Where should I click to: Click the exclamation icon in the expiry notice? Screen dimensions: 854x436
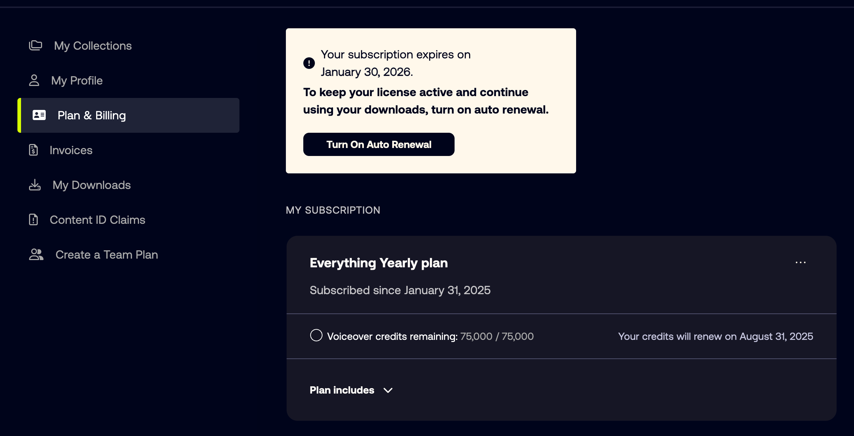(308, 62)
